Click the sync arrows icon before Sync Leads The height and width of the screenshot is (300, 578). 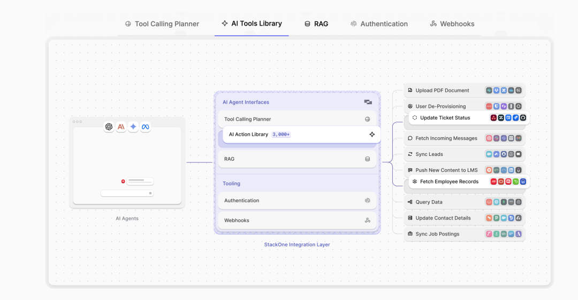tap(410, 154)
